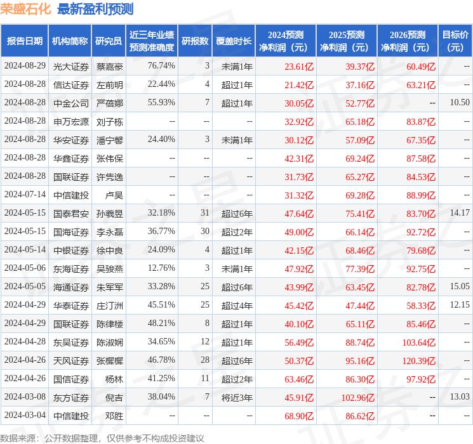Click the 10.50 target price
Viewport: 473px width, 444px height.
[x=460, y=103]
